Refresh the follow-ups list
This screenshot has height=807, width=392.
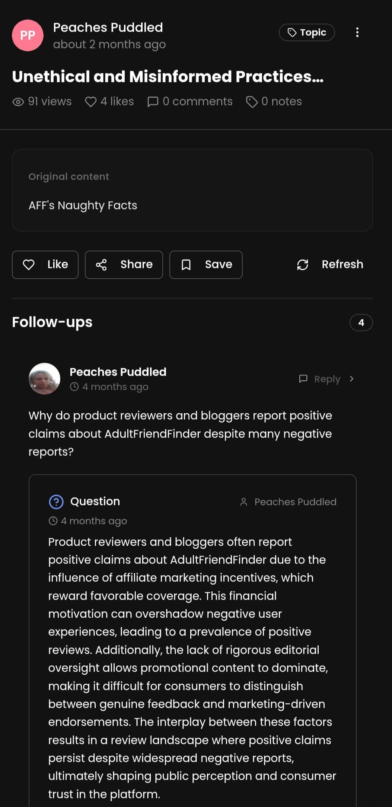[x=330, y=265]
